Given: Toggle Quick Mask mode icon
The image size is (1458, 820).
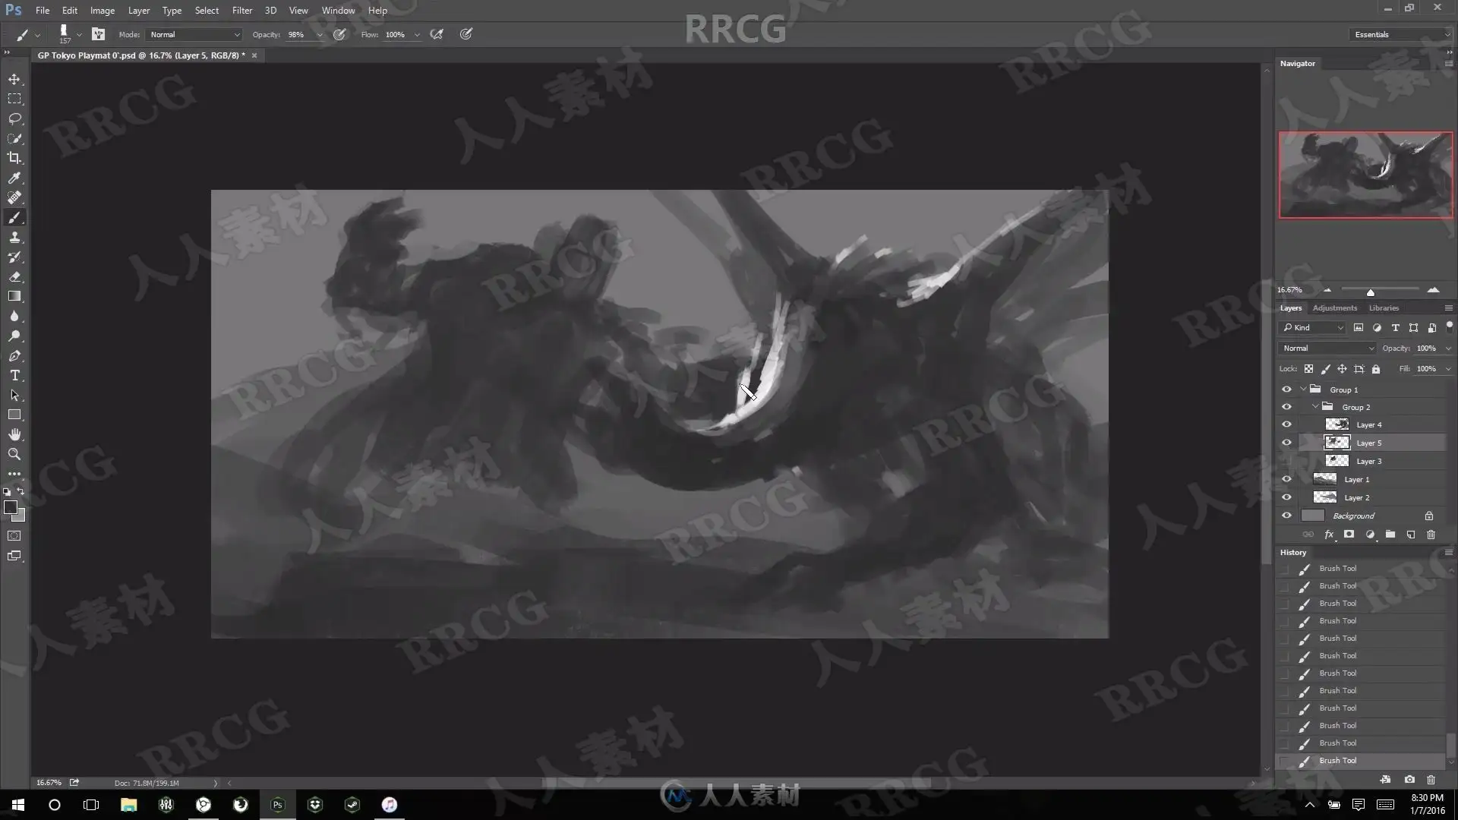Looking at the screenshot, I should pos(14,535).
